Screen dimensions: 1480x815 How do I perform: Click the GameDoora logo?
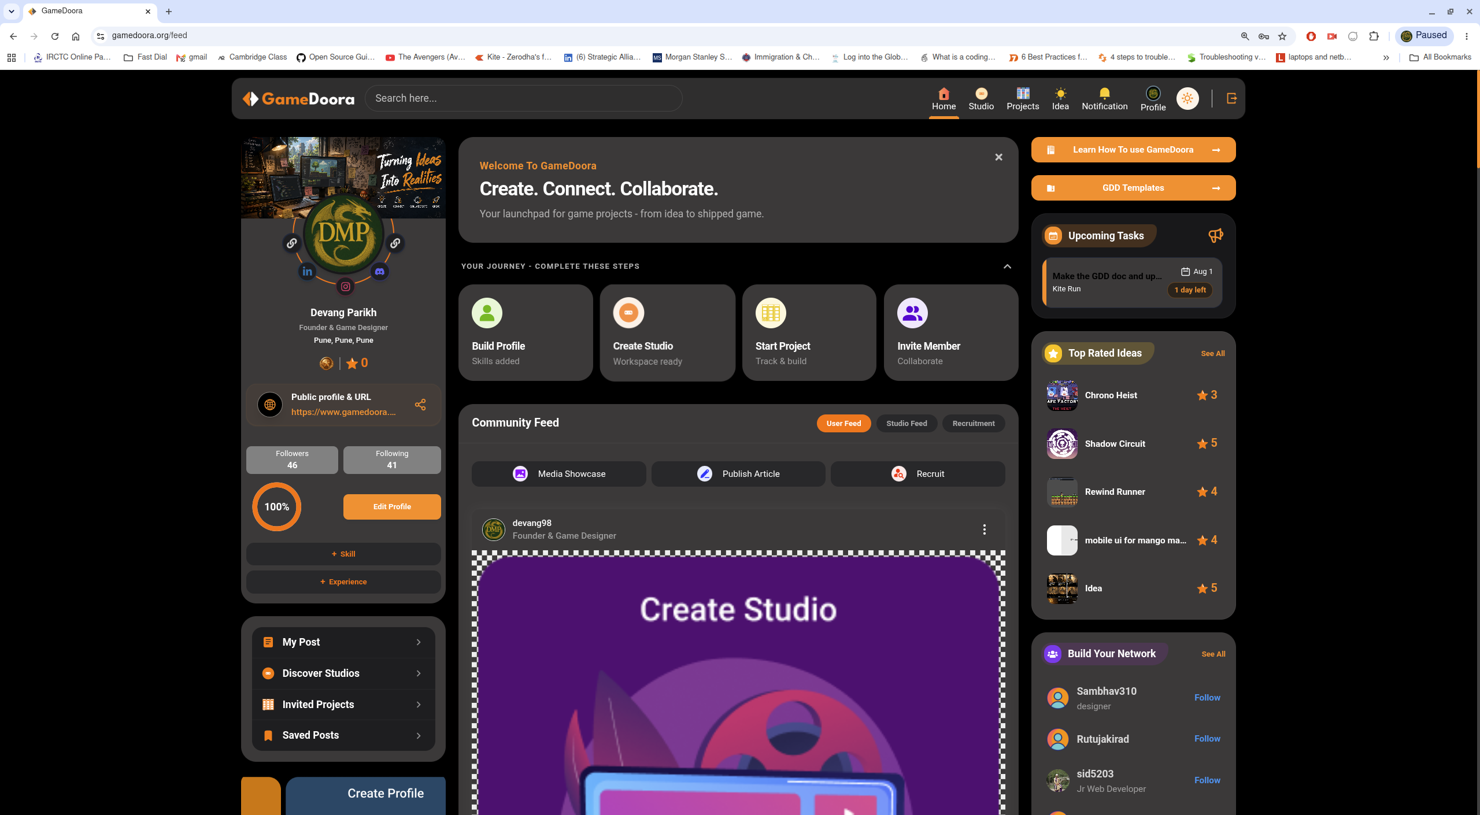click(298, 99)
